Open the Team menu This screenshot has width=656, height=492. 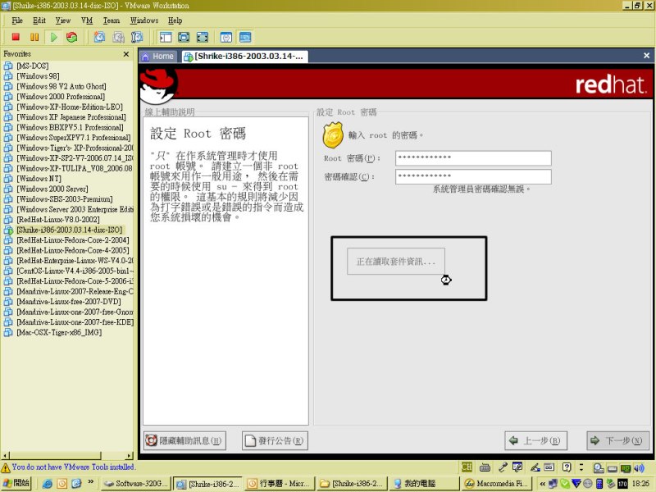point(112,20)
